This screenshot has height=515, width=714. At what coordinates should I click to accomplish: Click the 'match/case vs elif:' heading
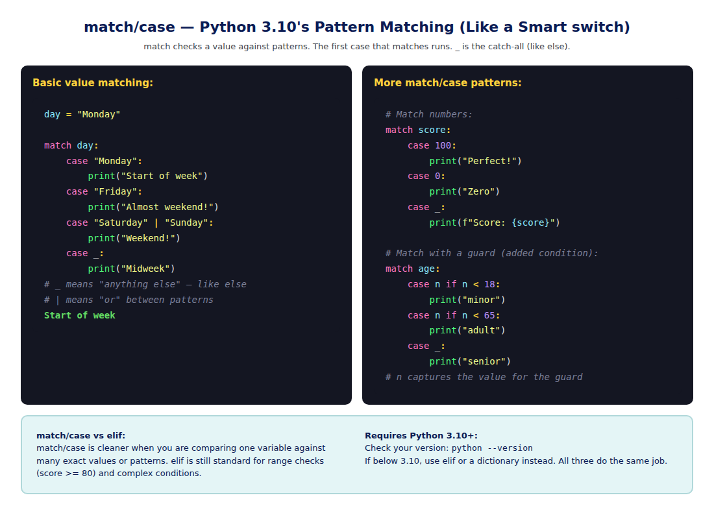pyautogui.click(x=80, y=435)
